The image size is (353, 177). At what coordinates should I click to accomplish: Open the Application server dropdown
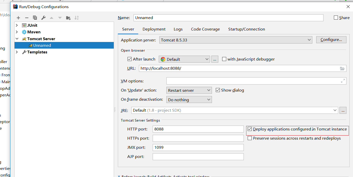236,40
